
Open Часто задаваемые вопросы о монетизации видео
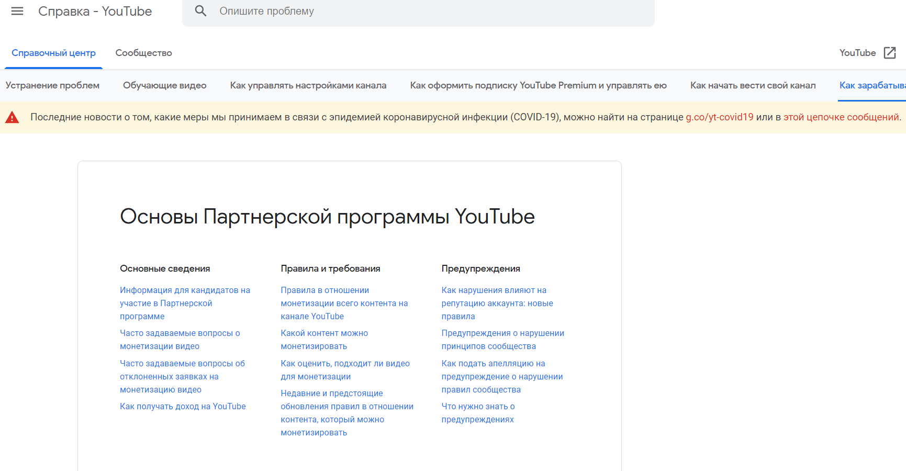[180, 340]
